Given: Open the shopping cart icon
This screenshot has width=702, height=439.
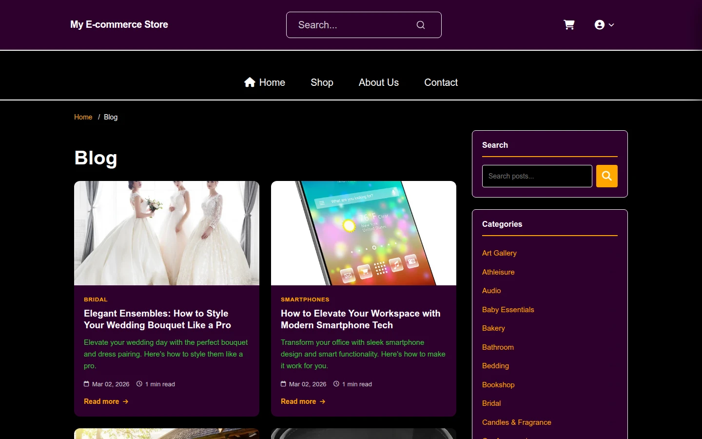Looking at the screenshot, I should (569, 25).
